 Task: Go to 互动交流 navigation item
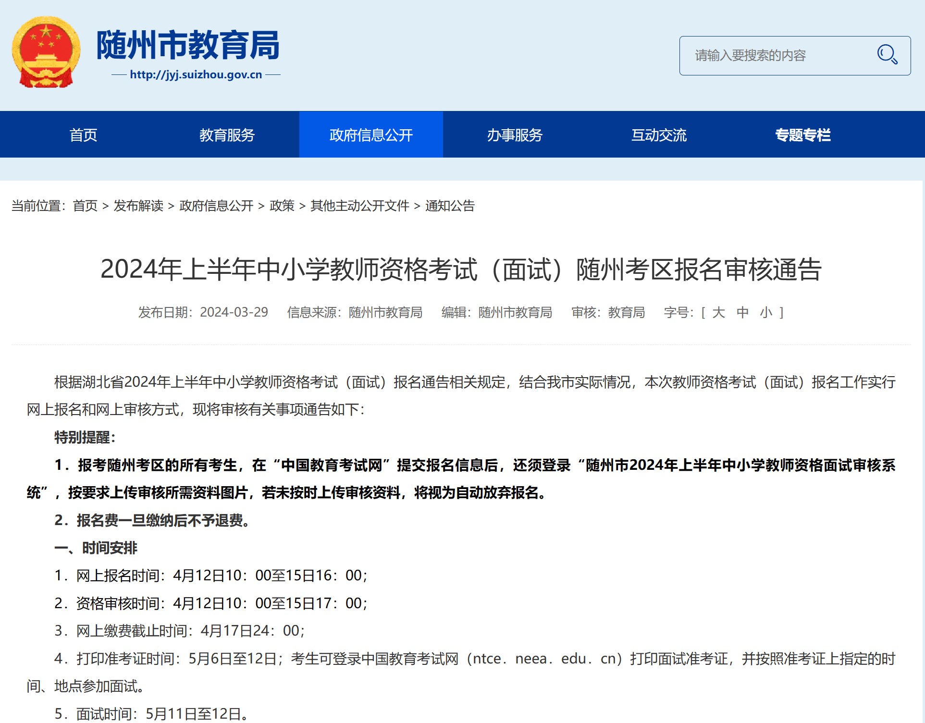[x=659, y=135]
